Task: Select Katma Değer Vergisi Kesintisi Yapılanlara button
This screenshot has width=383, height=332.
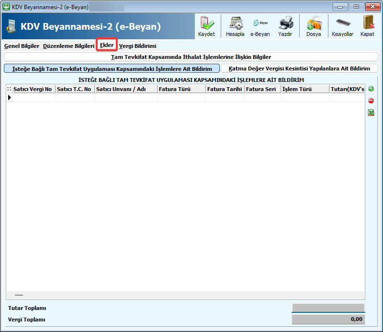Action: pos(299,69)
